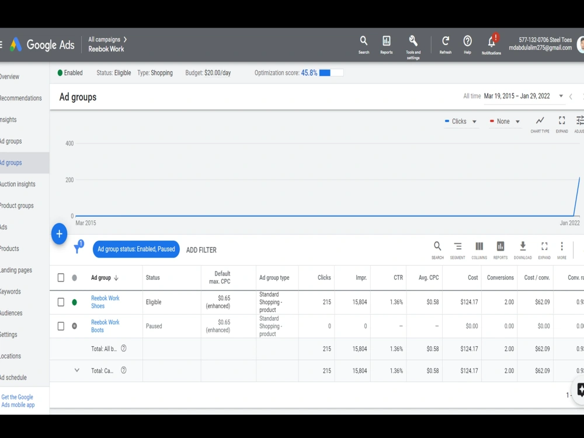The height and width of the screenshot is (438, 584).
Task: Open Overview in the sidebar
Action: click(9, 77)
